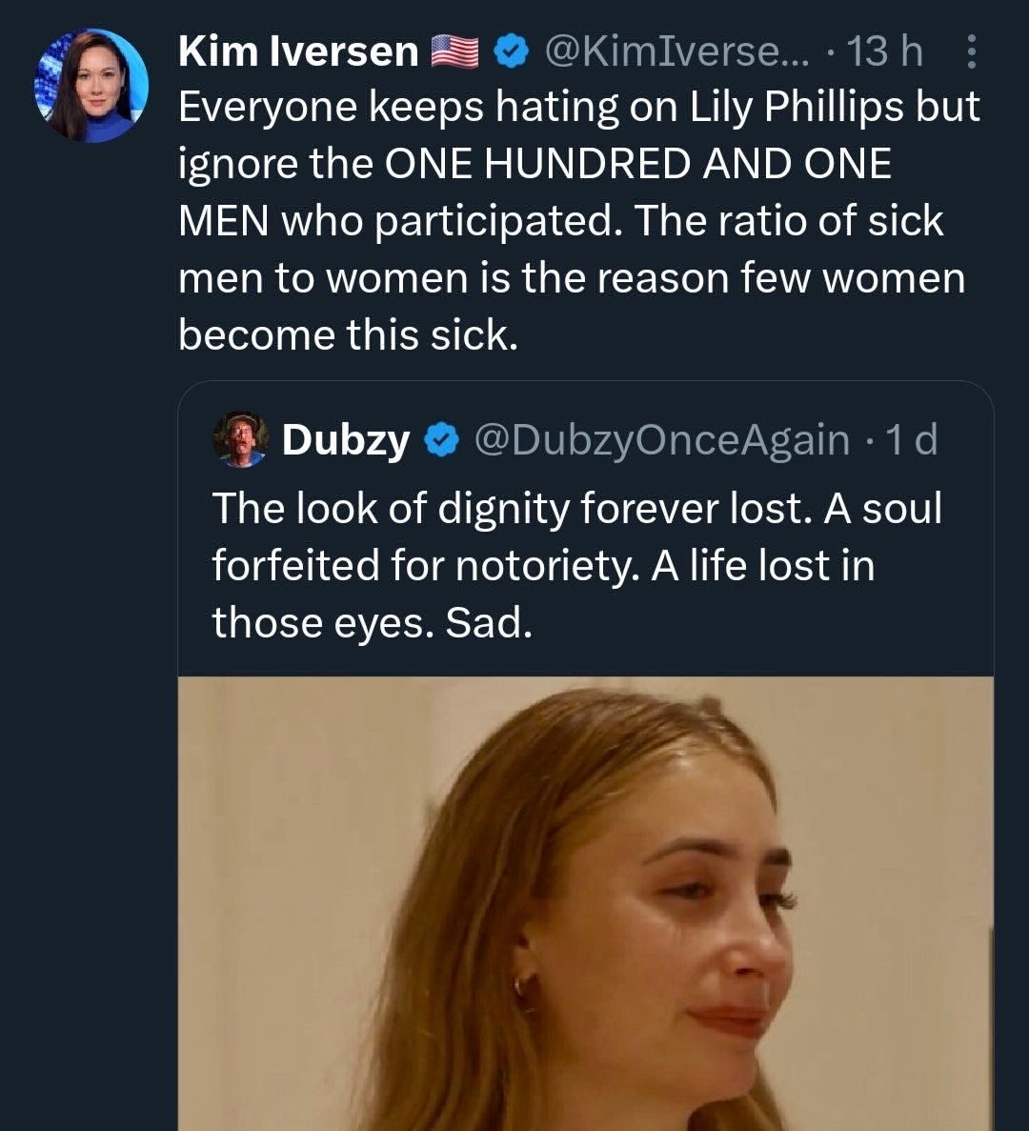Image resolution: width=1029 pixels, height=1131 pixels.
Task: Open the Kim Iversen display name link
Action: (298, 51)
